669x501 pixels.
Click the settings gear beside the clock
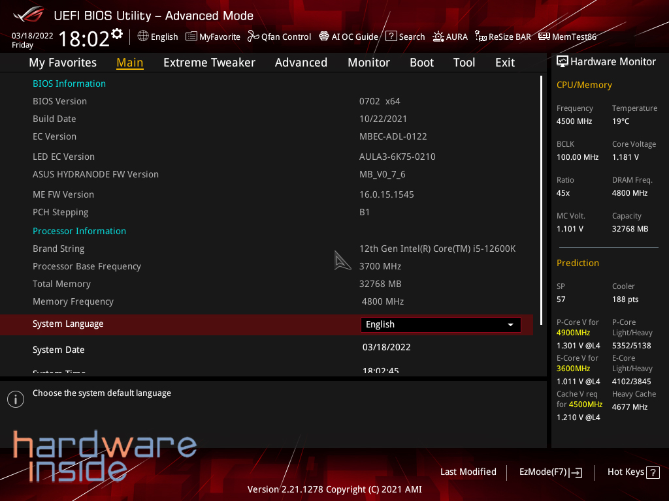tap(117, 34)
